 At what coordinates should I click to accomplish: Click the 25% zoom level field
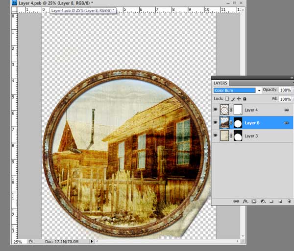[x=18, y=242]
